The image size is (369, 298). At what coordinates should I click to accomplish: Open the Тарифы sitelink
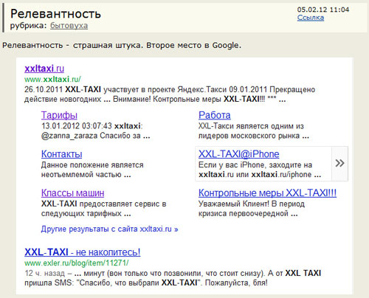coord(59,115)
